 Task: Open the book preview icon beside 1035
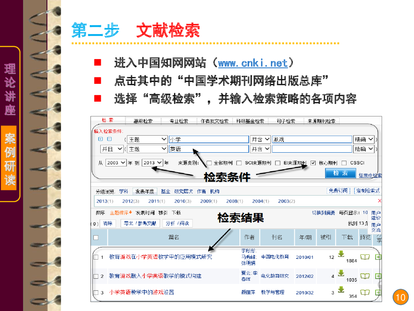coord(365,276)
